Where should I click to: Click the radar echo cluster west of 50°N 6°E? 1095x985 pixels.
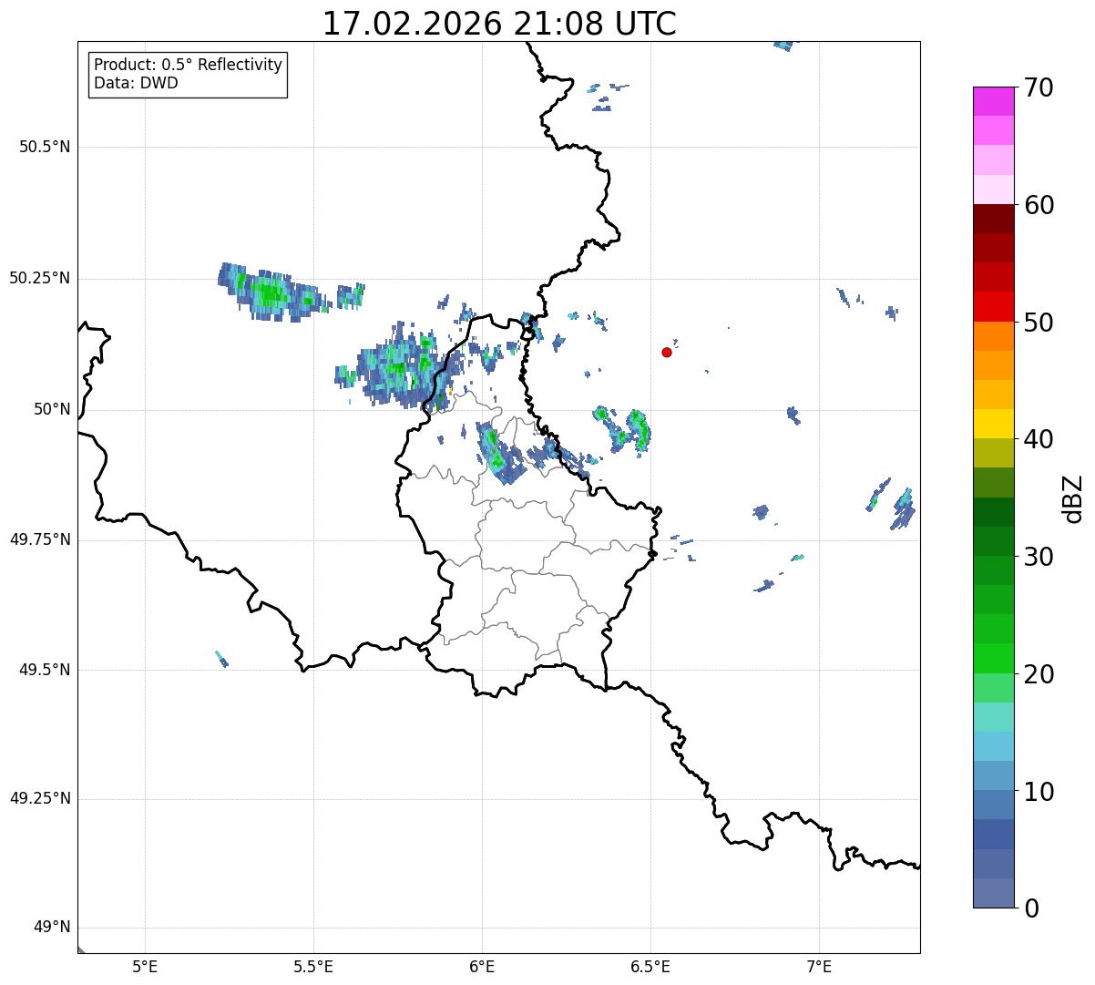click(x=399, y=369)
